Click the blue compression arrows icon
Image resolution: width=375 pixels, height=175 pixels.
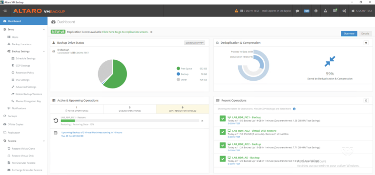click(330, 61)
